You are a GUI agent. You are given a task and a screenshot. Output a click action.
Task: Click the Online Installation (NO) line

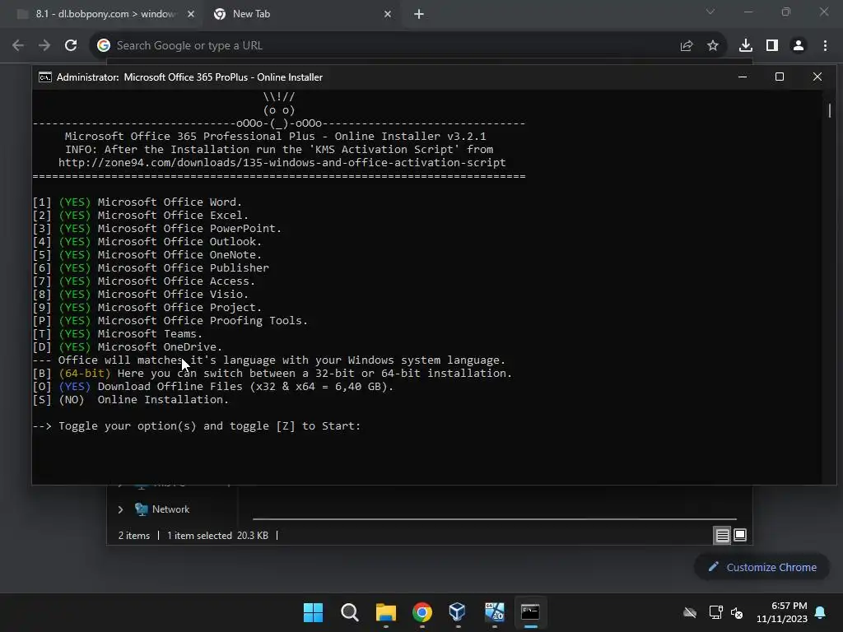(131, 399)
